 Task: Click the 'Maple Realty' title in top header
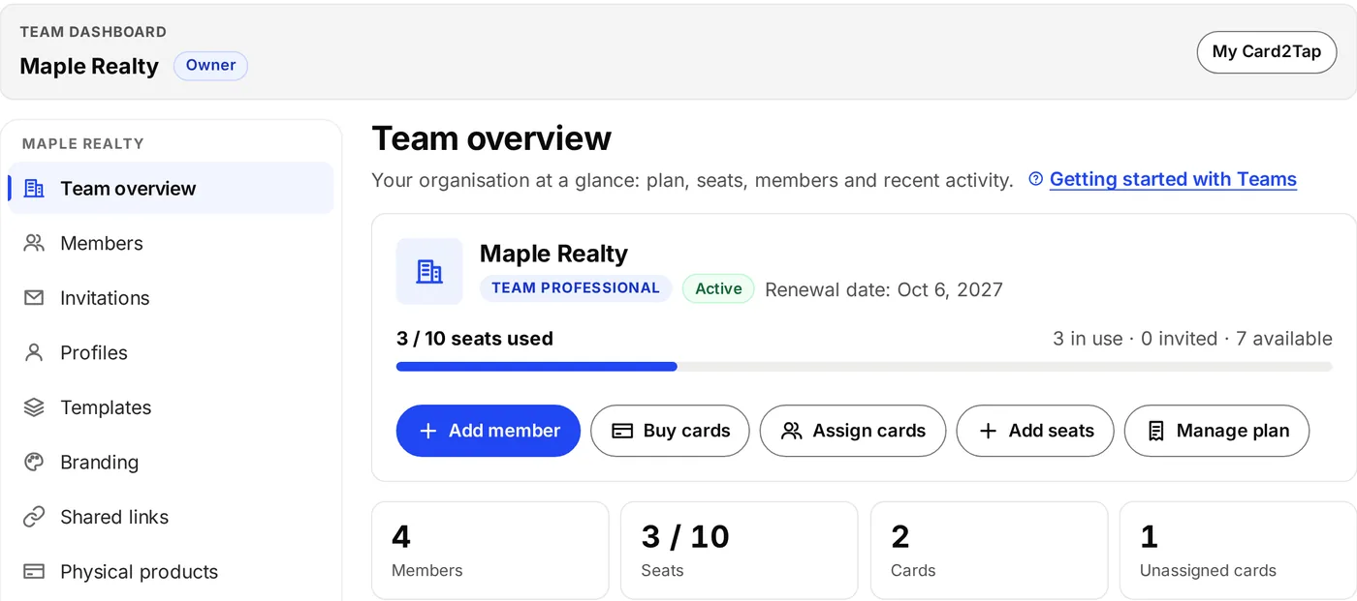coord(89,66)
